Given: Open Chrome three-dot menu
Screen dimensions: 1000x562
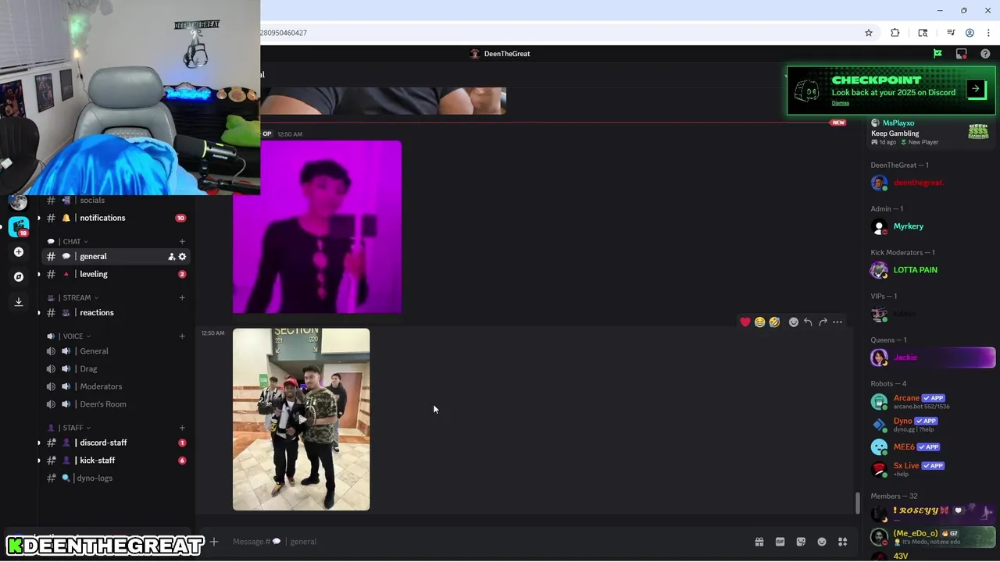Looking at the screenshot, I should 988,33.
